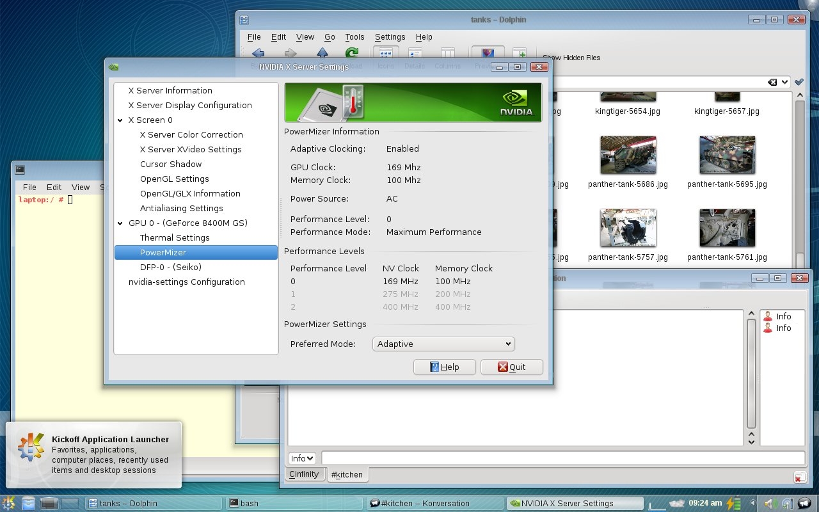Open the Preferred Mode Adaptive dropdown
Screen dimensions: 819x512
pos(443,344)
